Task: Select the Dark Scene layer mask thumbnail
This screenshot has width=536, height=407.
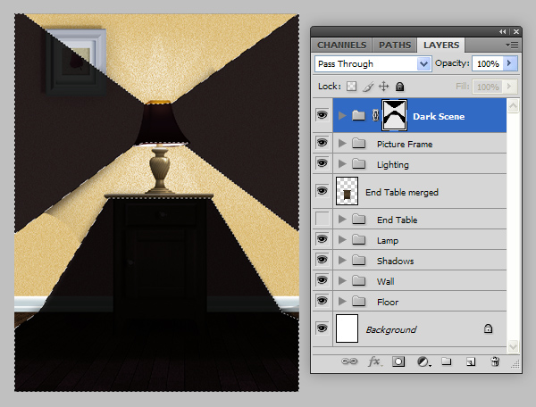Action: pos(395,114)
